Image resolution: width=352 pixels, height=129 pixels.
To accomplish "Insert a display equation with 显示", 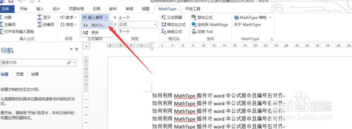I will 44,18.
